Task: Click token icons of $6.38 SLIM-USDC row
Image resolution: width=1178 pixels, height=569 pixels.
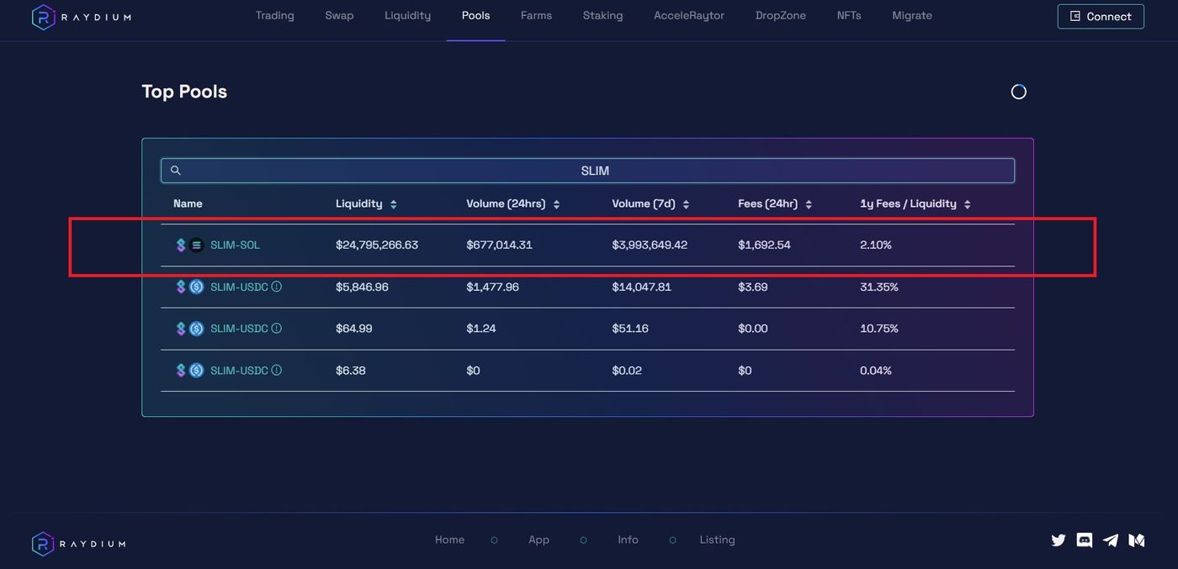Action: [x=188, y=371]
